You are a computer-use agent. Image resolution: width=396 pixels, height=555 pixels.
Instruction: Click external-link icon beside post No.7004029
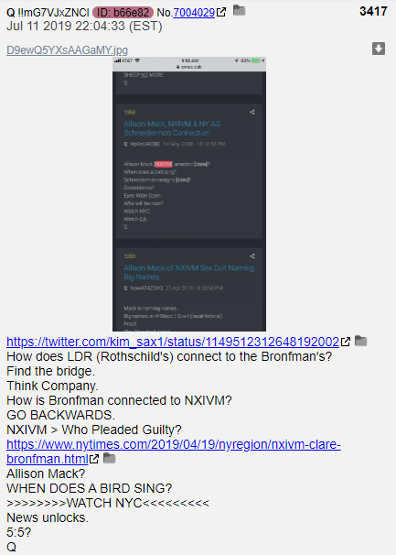point(221,13)
